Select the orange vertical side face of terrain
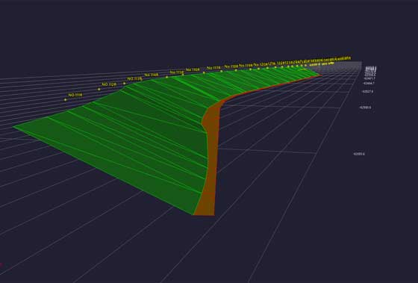The image size is (418, 283). point(210,160)
